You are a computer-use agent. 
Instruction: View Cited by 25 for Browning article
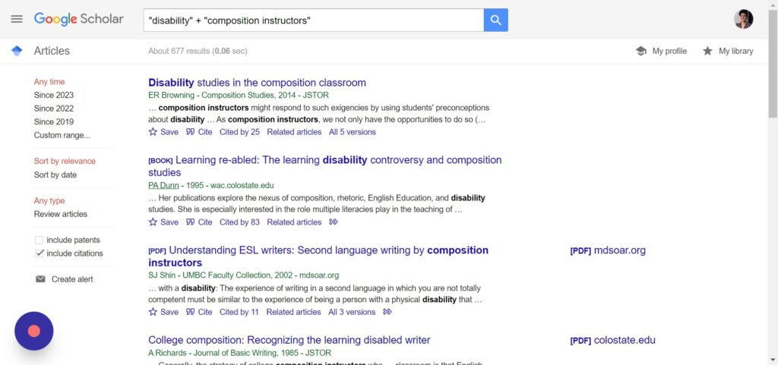pyautogui.click(x=239, y=132)
